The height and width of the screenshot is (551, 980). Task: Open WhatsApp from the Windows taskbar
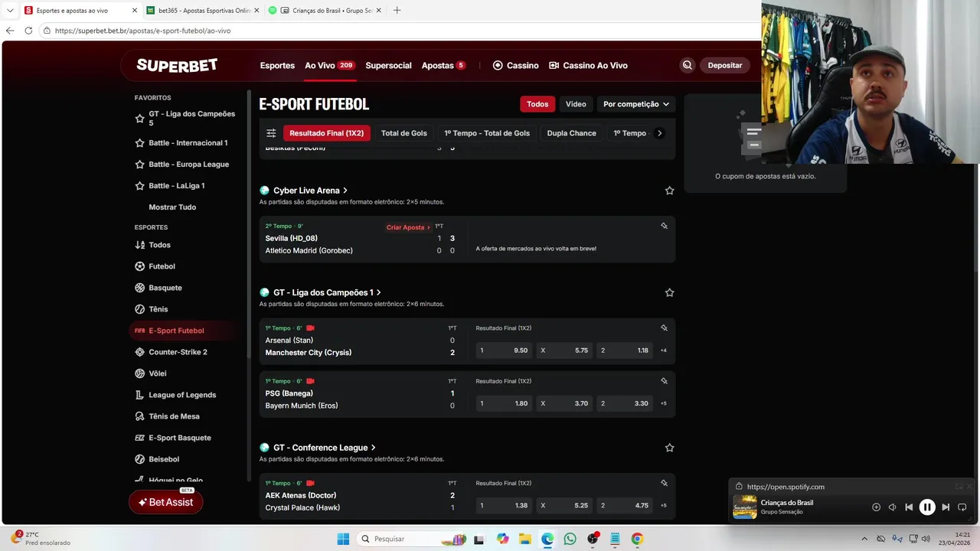[570, 539]
